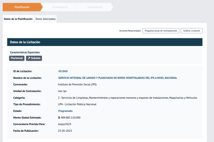Select the Planificación stage step

pyautogui.click(x=22, y=7)
